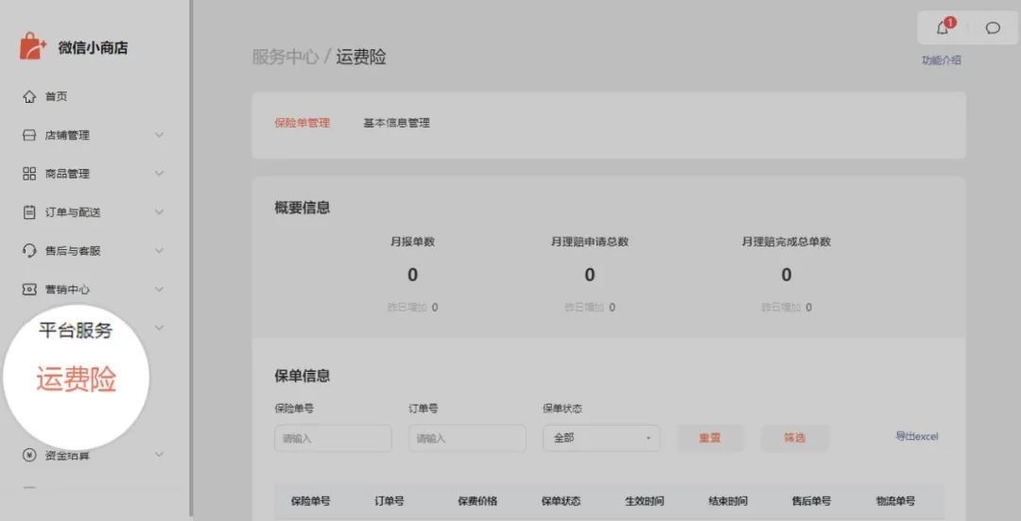
Task: Switch to the 保险单管理 tab
Action: (303, 123)
